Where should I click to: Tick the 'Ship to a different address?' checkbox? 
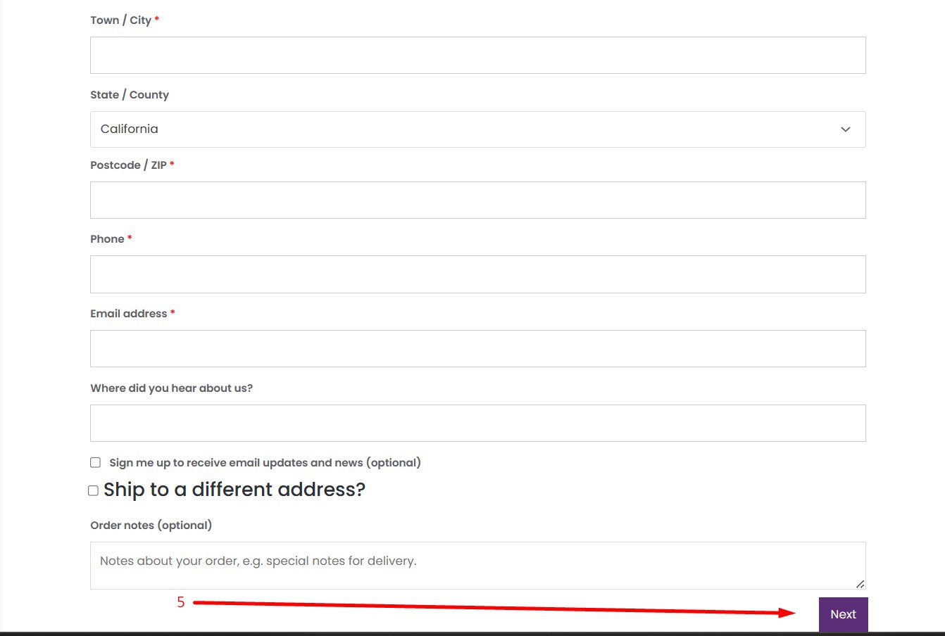point(93,490)
